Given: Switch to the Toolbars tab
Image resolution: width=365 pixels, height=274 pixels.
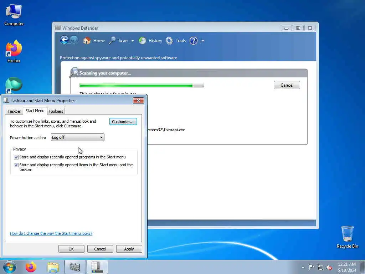Looking at the screenshot, I should [56, 111].
